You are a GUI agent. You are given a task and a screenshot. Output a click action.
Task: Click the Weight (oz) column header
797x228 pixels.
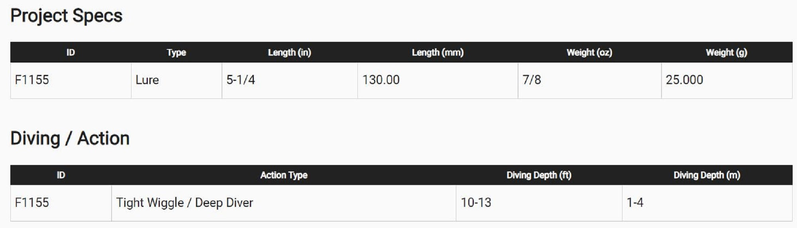click(x=589, y=52)
